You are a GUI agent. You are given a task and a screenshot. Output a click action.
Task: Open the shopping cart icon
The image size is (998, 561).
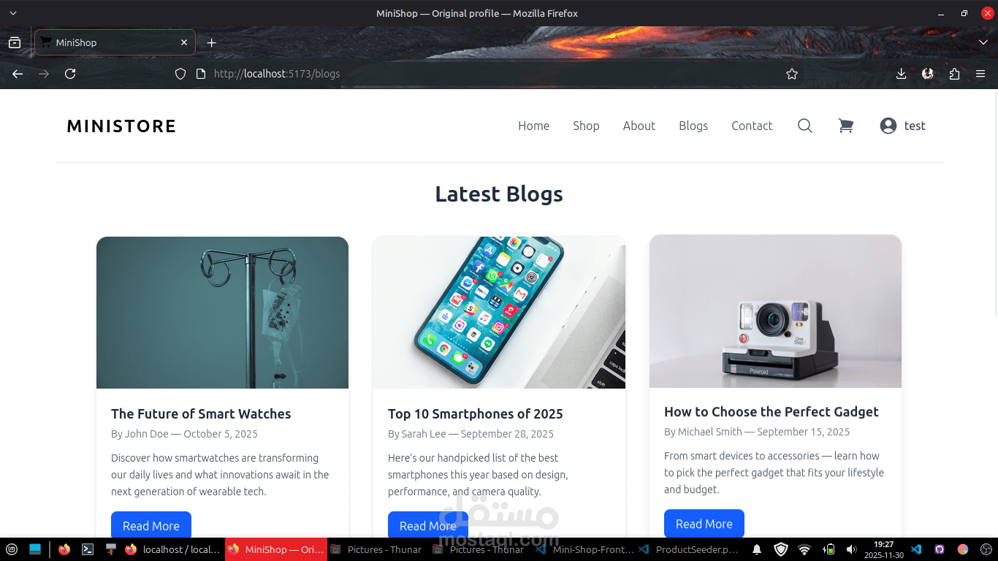pyautogui.click(x=846, y=126)
